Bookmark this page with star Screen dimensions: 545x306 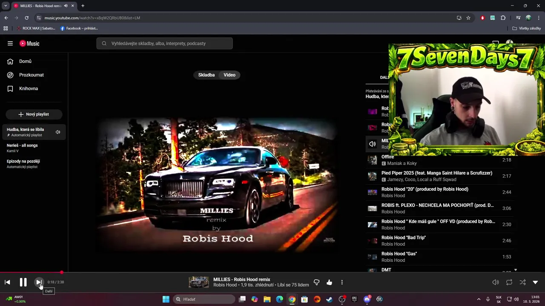tap(468, 18)
